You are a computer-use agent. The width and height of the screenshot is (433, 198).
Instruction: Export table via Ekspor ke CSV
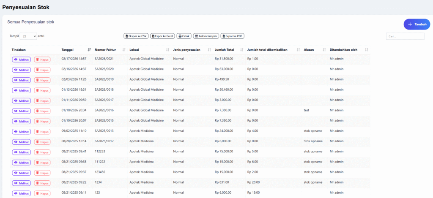tap(136, 36)
